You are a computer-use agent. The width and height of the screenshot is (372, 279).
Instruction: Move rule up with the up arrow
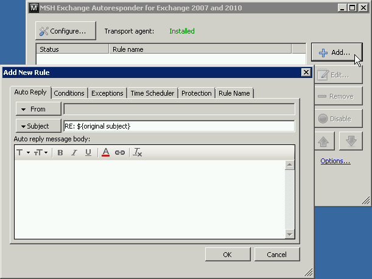pos(324,141)
